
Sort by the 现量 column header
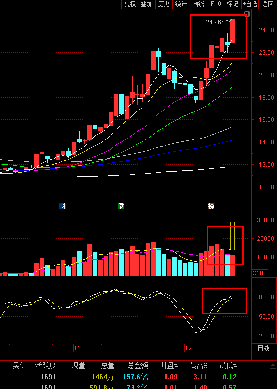tap(79, 365)
